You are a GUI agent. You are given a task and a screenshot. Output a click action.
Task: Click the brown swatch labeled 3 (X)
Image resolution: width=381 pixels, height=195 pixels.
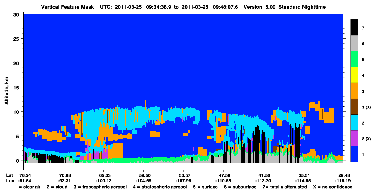click(x=354, y=107)
